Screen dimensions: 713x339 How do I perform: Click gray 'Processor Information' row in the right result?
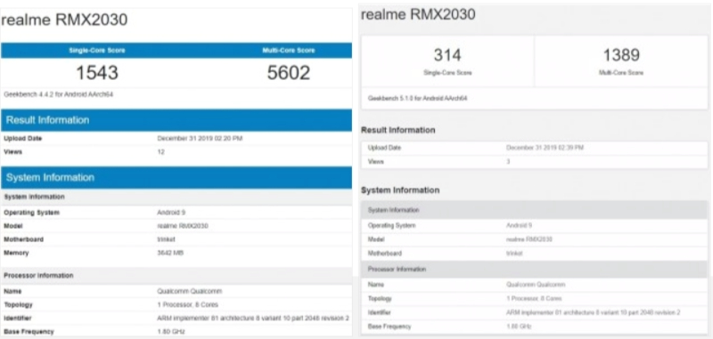tap(534, 269)
